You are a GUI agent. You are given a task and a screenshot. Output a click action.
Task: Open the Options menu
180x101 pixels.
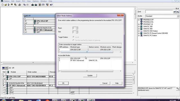36,1
